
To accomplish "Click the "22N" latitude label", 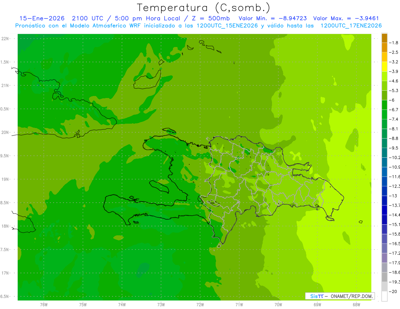I will click(6, 39).
